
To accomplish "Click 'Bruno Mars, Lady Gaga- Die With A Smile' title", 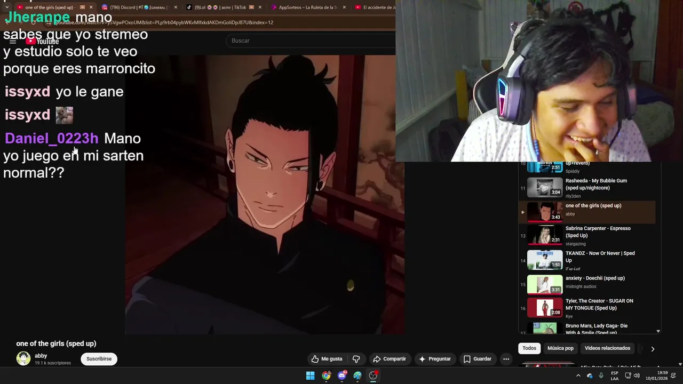I will (x=597, y=329).
